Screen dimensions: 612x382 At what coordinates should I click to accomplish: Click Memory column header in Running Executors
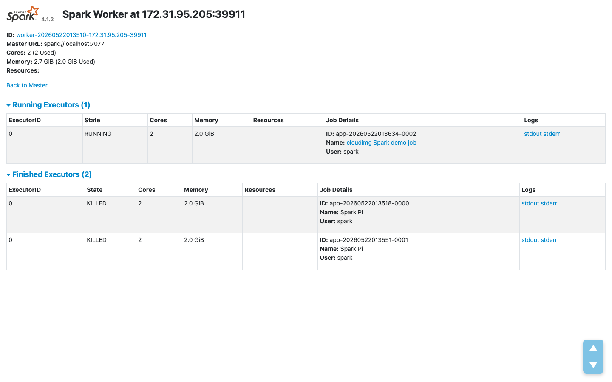click(206, 120)
